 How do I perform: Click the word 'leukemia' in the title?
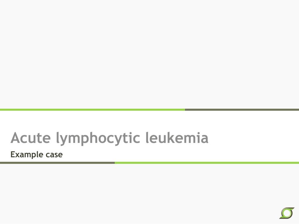point(177,138)
